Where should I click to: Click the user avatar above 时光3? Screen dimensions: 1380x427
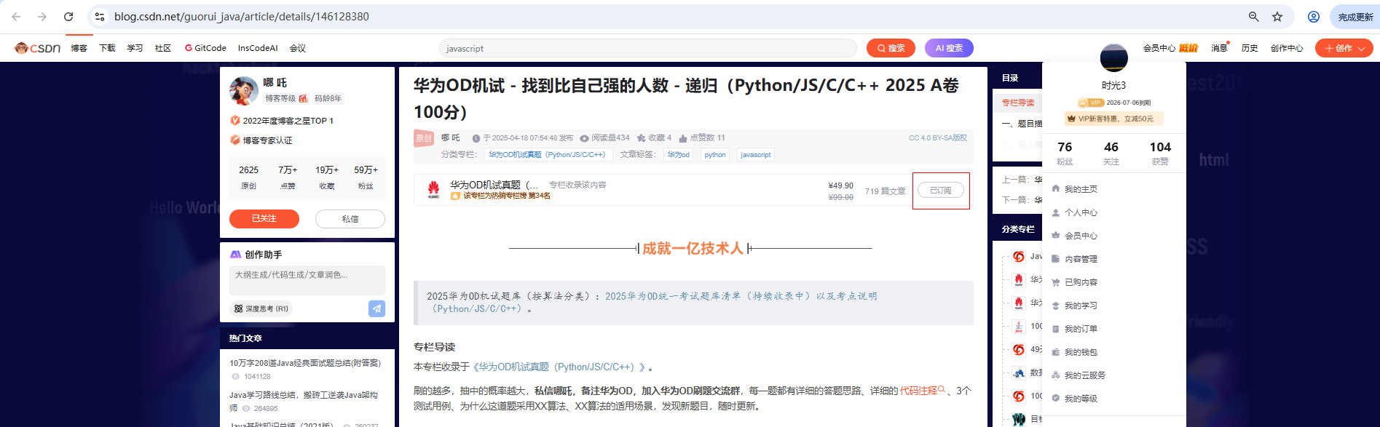1113,57
